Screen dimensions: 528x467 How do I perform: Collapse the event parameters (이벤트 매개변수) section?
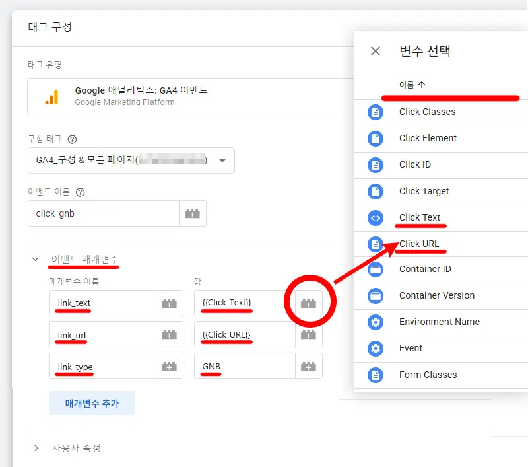(36, 259)
